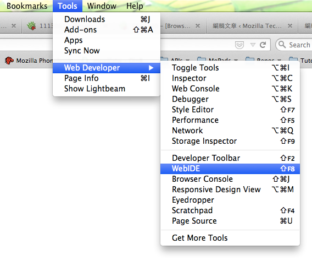Click the Mozilla Phonebook bookmark icon

pos(9,60)
